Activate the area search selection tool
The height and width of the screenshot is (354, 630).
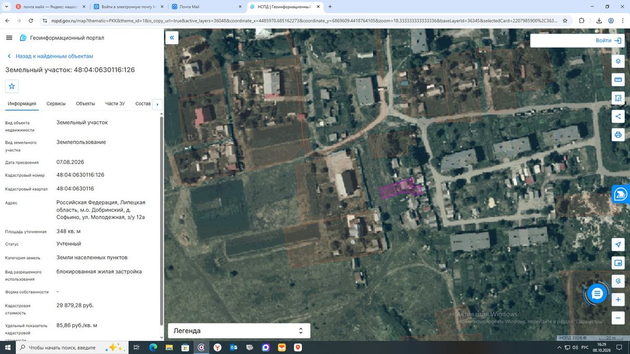[618, 98]
